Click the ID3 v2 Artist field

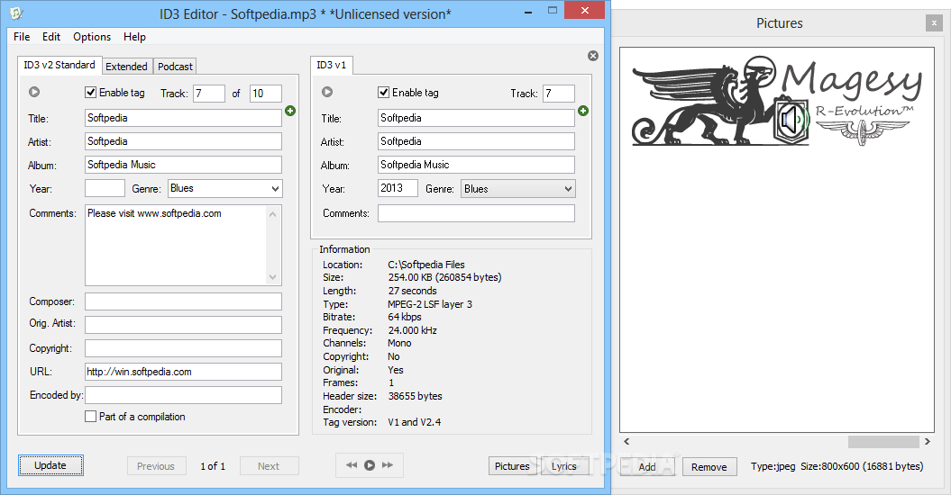click(183, 141)
